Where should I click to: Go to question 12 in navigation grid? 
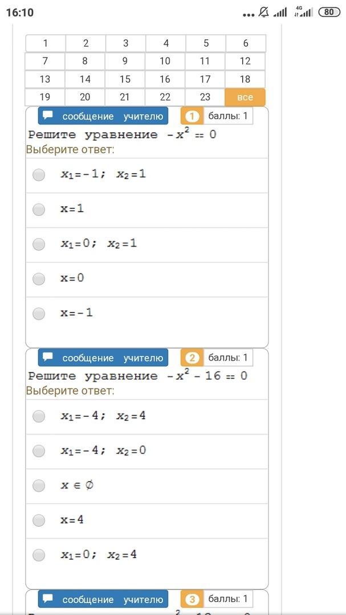coord(245,61)
